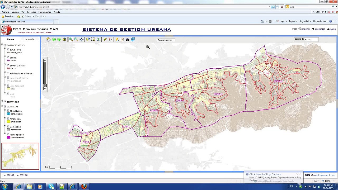This screenshot has height=190, width=338.
Task: Open the Página dropdown menu
Action: 293,21
